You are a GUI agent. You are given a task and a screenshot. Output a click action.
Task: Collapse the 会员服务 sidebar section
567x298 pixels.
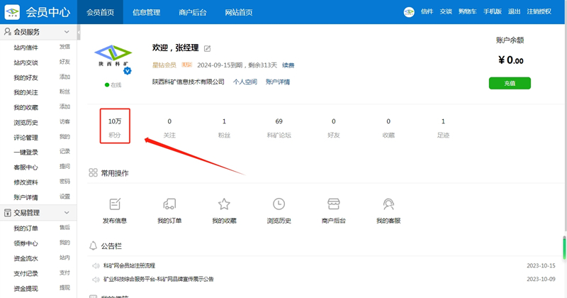click(x=67, y=33)
